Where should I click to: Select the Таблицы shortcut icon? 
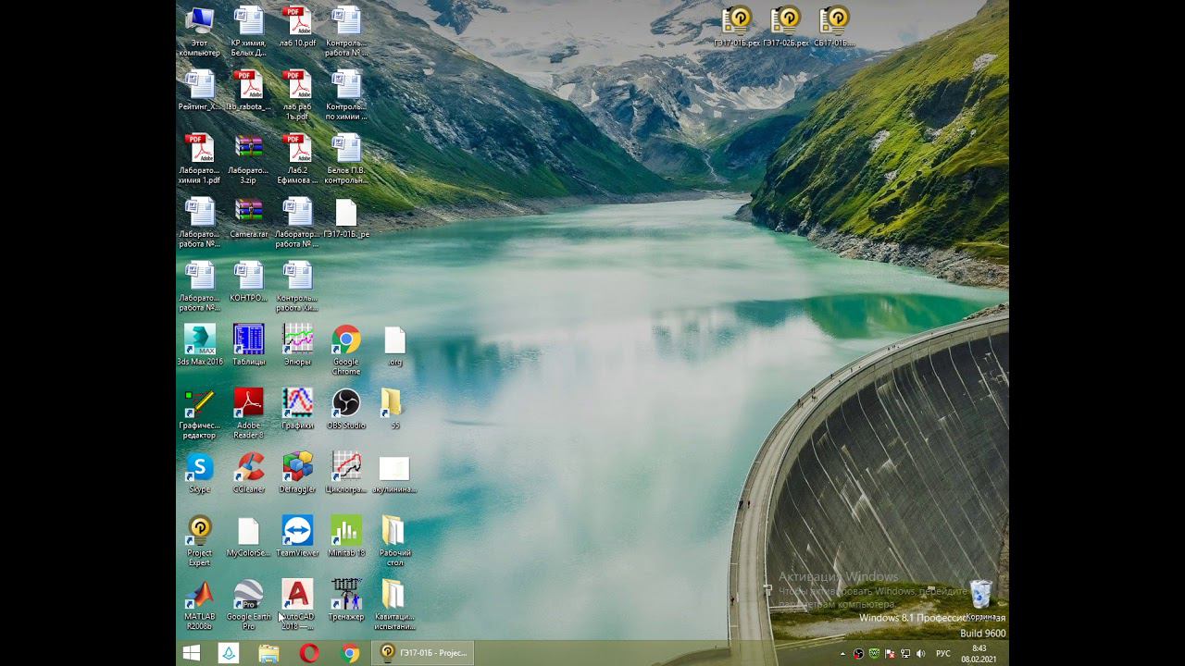[x=248, y=345]
